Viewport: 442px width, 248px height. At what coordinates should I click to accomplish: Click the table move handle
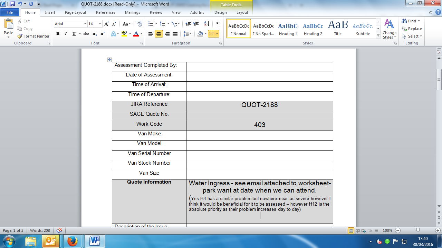(x=110, y=60)
